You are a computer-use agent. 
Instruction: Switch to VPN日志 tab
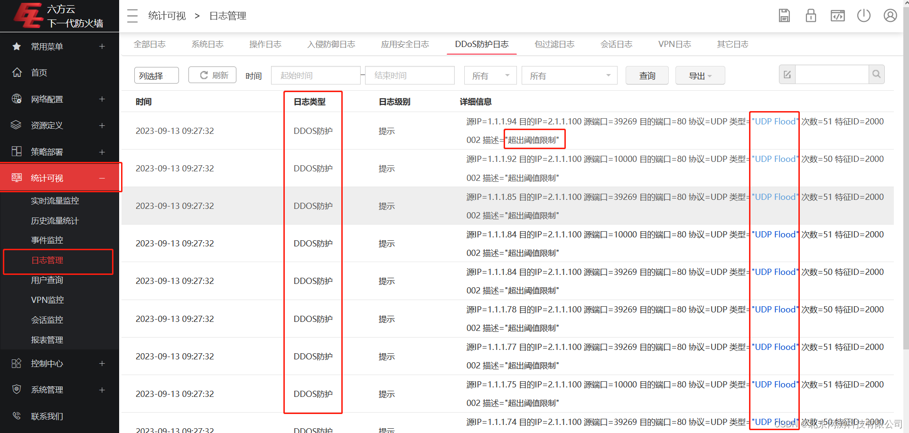(x=675, y=44)
